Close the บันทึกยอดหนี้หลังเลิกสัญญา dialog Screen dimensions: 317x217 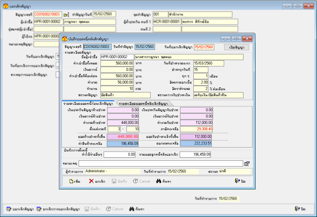(247, 39)
